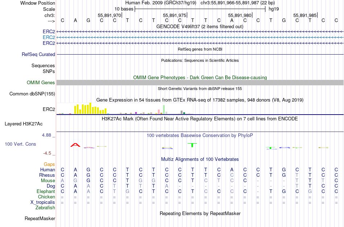Viewport: 344px width, 227px height.
Task: Select the Zebrafish alignment row label
Action: (x=45, y=207)
